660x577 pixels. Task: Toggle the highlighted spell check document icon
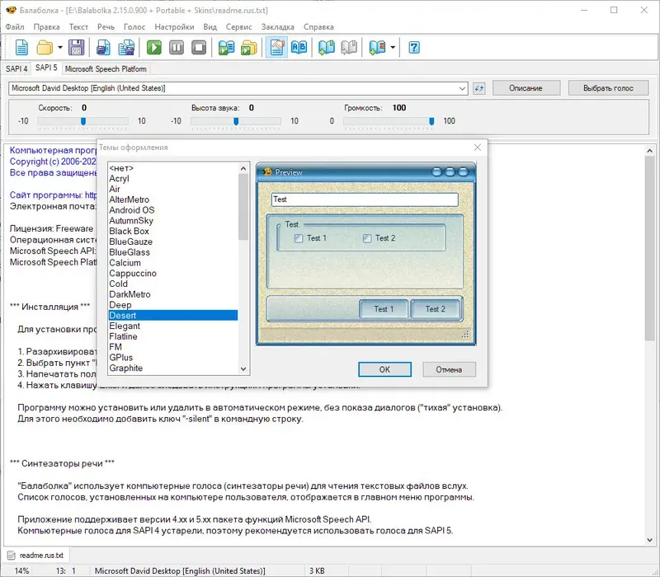click(276, 47)
